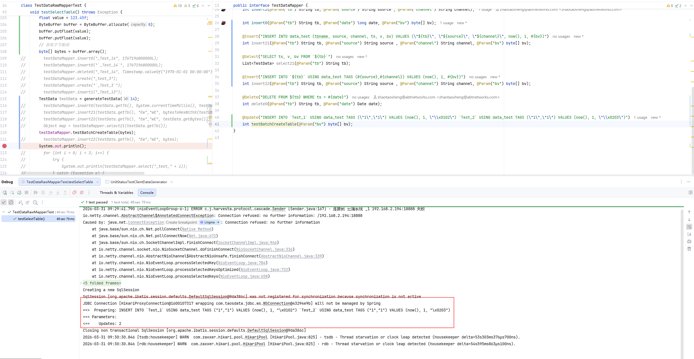The height and width of the screenshot is (359, 694).
Task: Click View Breakpoints red circles icon
Action: (x=74, y=193)
